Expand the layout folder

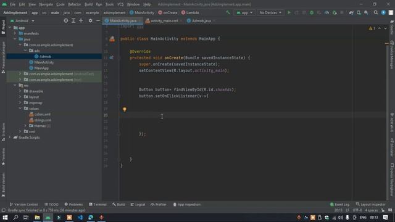coord(20,97)
